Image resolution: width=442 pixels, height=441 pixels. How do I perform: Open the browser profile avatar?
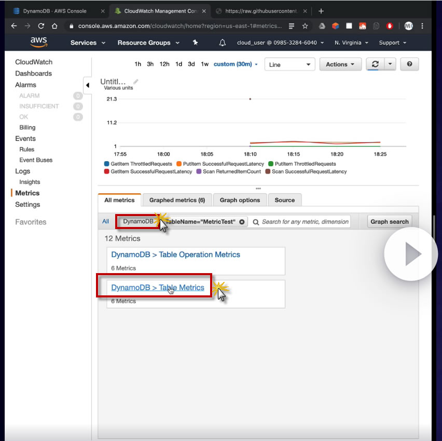pyautogui.click(x=408, y=26)
